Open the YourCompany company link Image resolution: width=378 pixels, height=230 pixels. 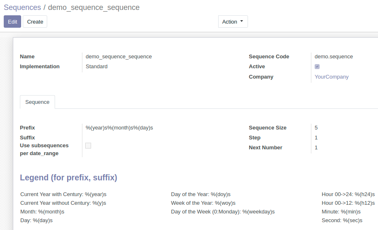(332, 77)
